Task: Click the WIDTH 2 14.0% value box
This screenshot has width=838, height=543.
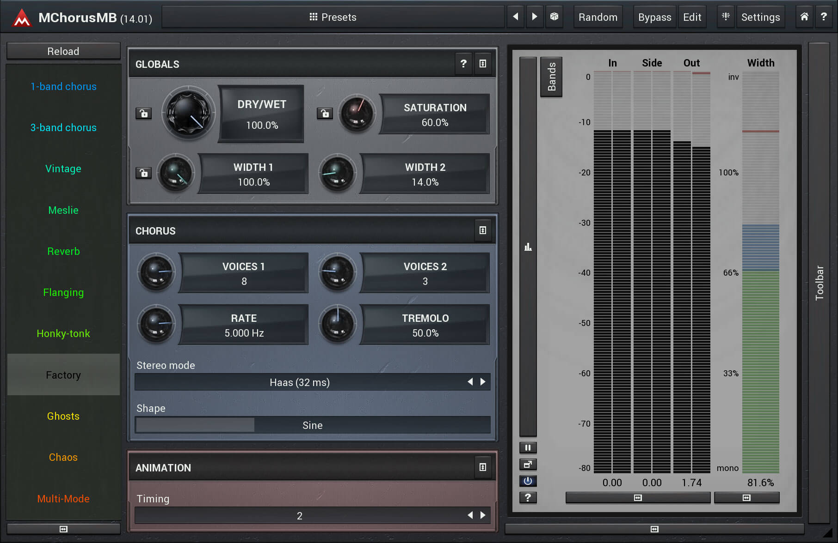Action: click(425, 174)
